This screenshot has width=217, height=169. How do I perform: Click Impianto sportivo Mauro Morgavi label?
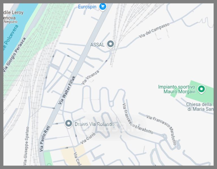(x=177, y=89)
